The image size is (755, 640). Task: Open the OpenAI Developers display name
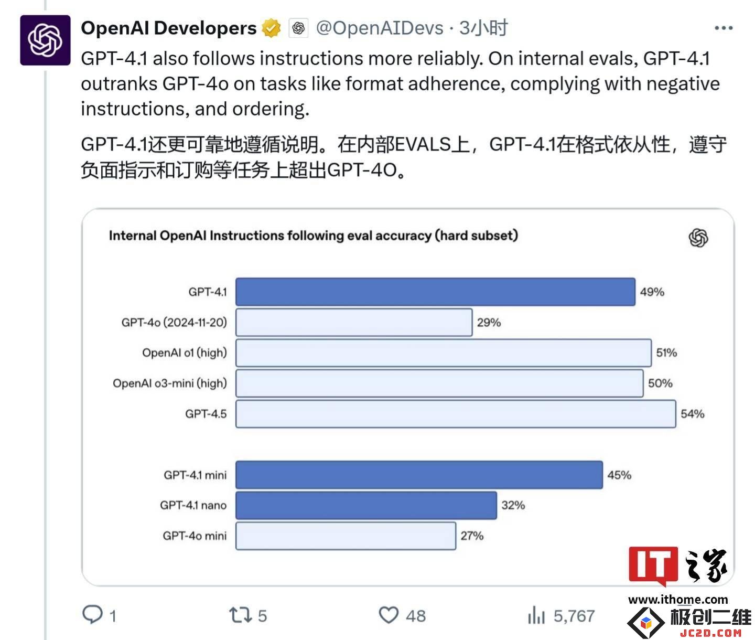(169, 28)
